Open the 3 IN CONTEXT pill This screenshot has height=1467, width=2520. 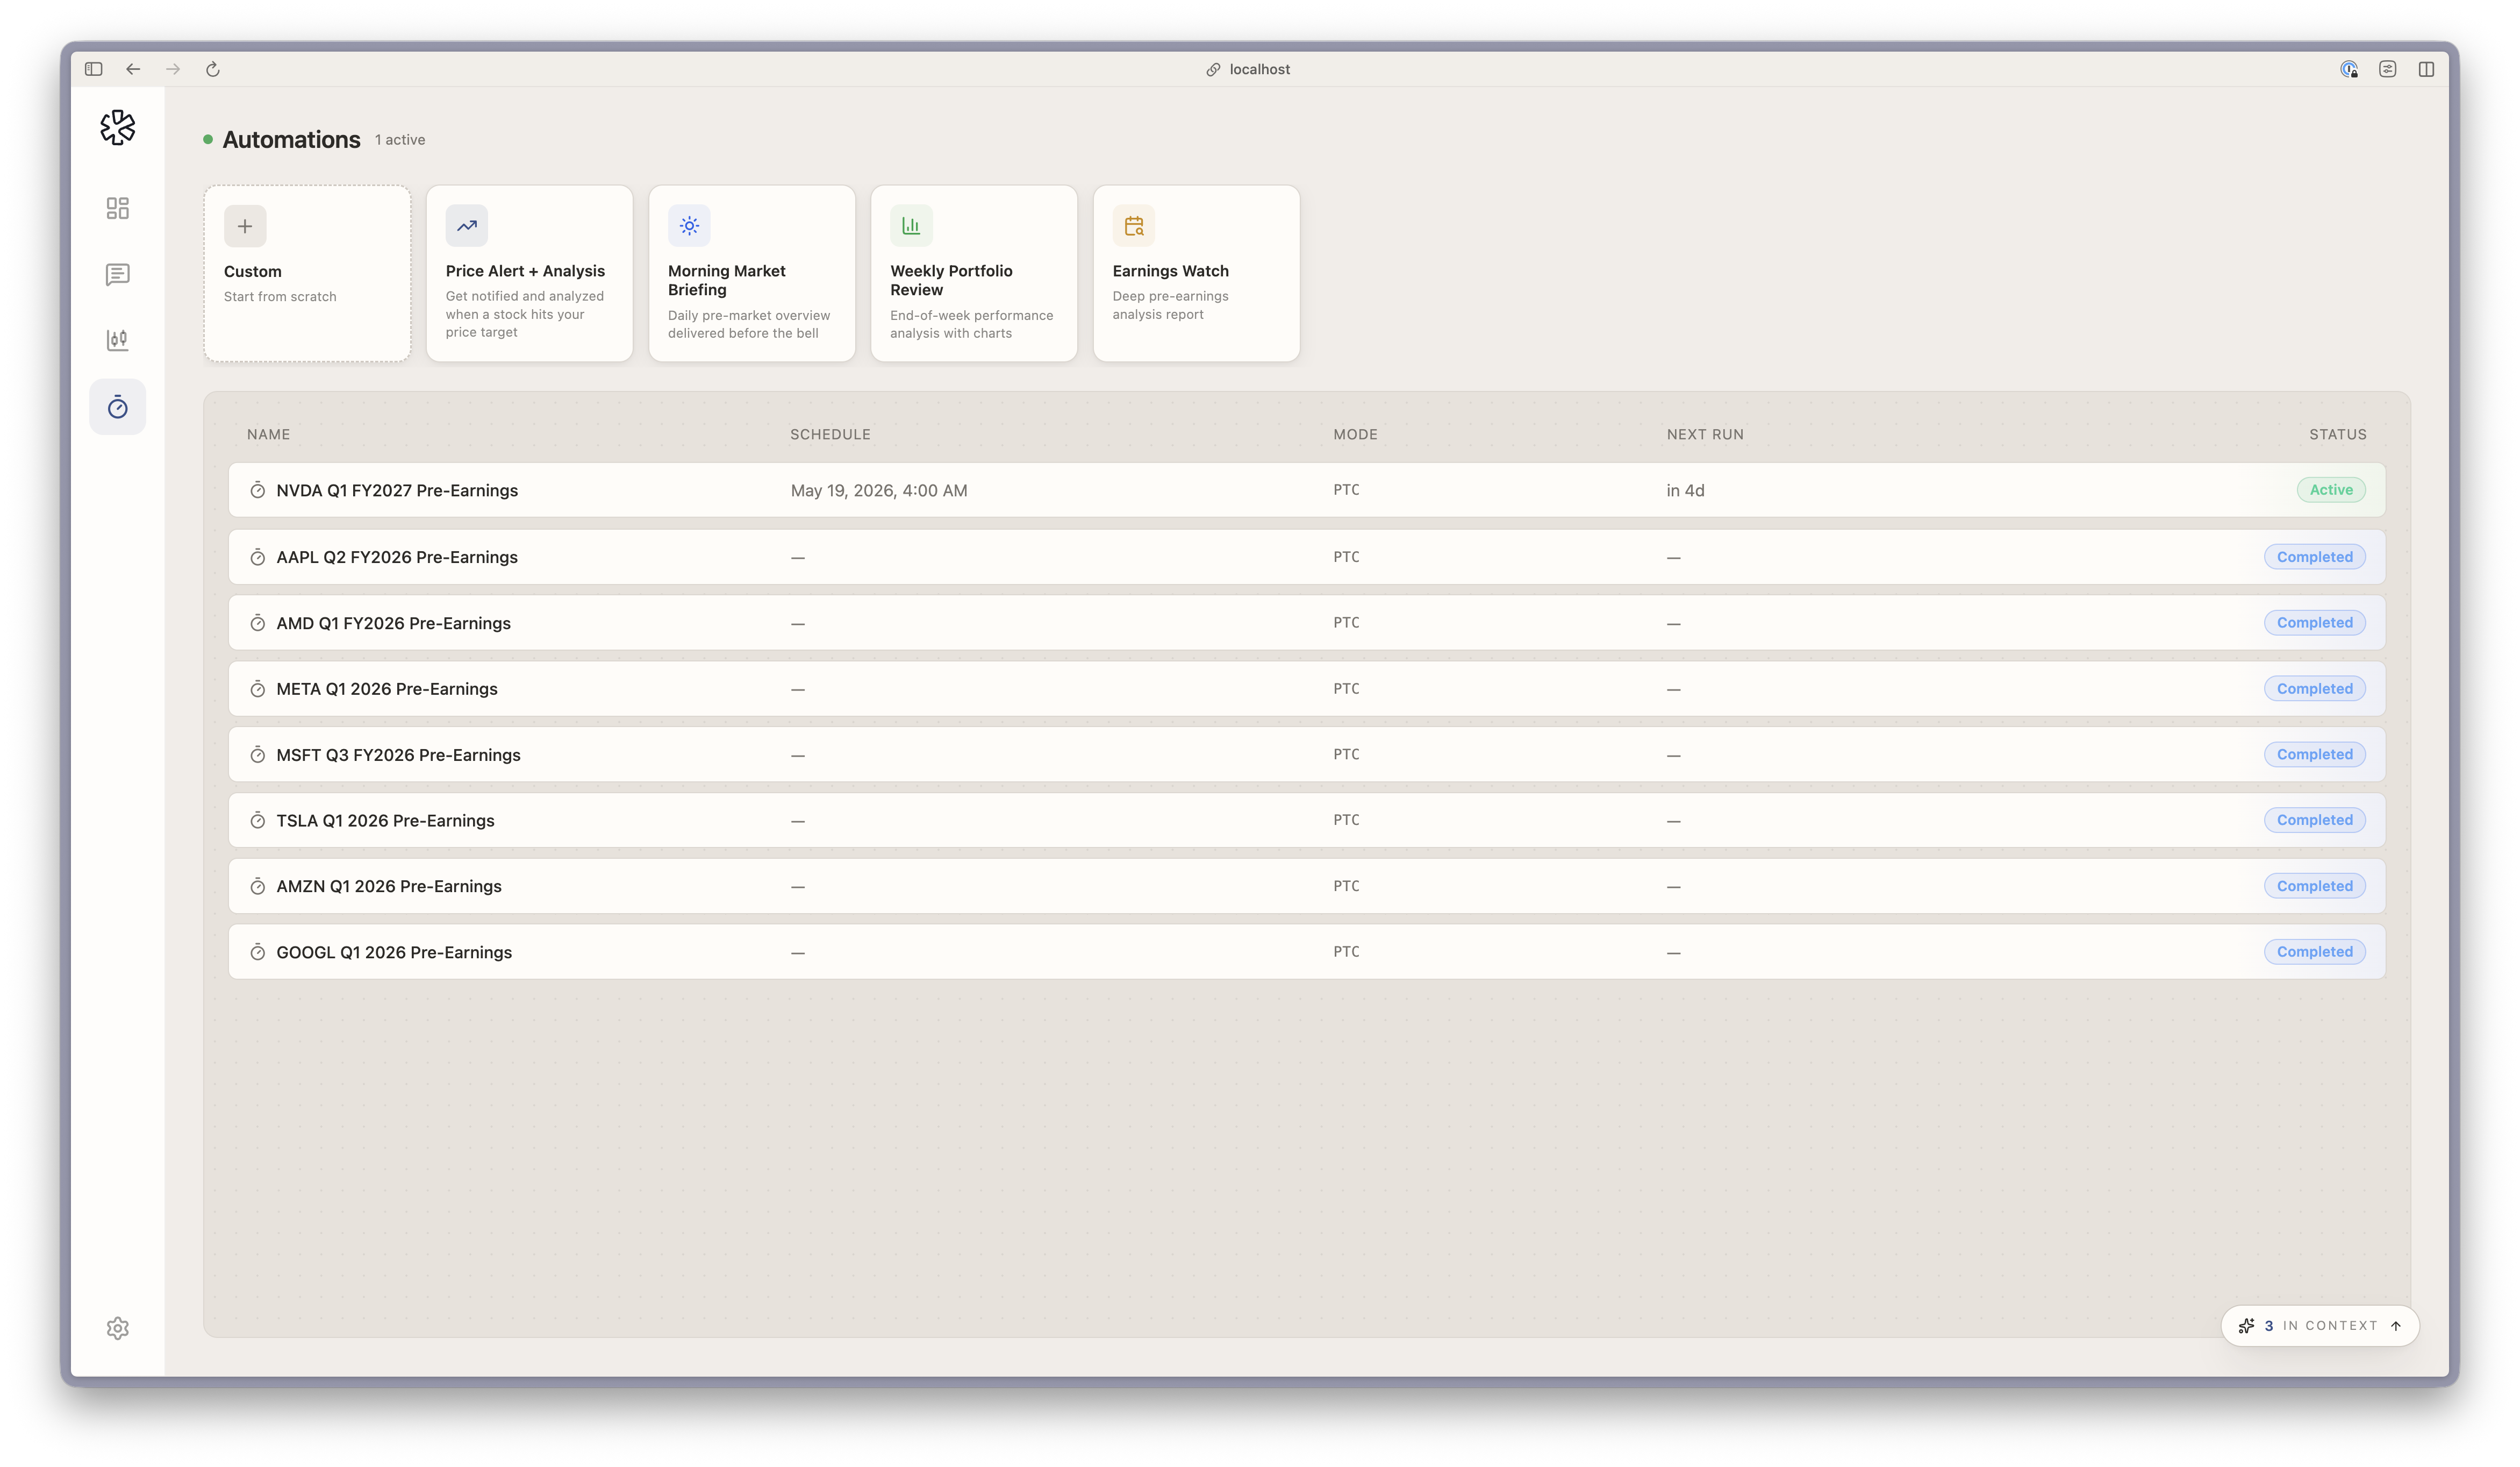pos(2320,1326)
